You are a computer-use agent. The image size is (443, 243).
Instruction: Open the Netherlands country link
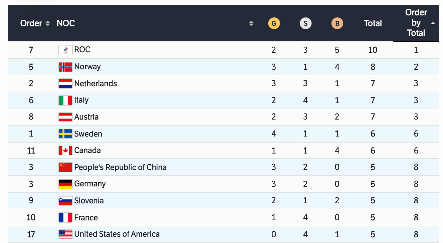[95, 83]
